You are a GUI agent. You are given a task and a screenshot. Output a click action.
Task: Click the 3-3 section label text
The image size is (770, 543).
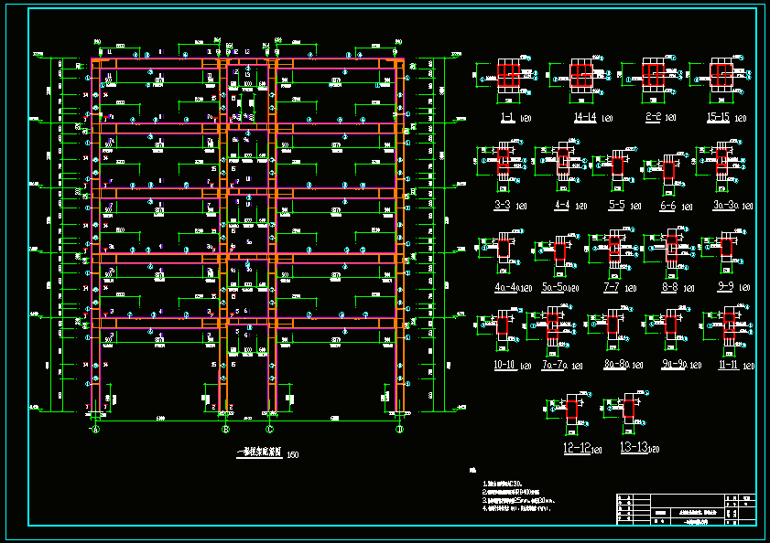pyautogui.click(x=503, y=206)
